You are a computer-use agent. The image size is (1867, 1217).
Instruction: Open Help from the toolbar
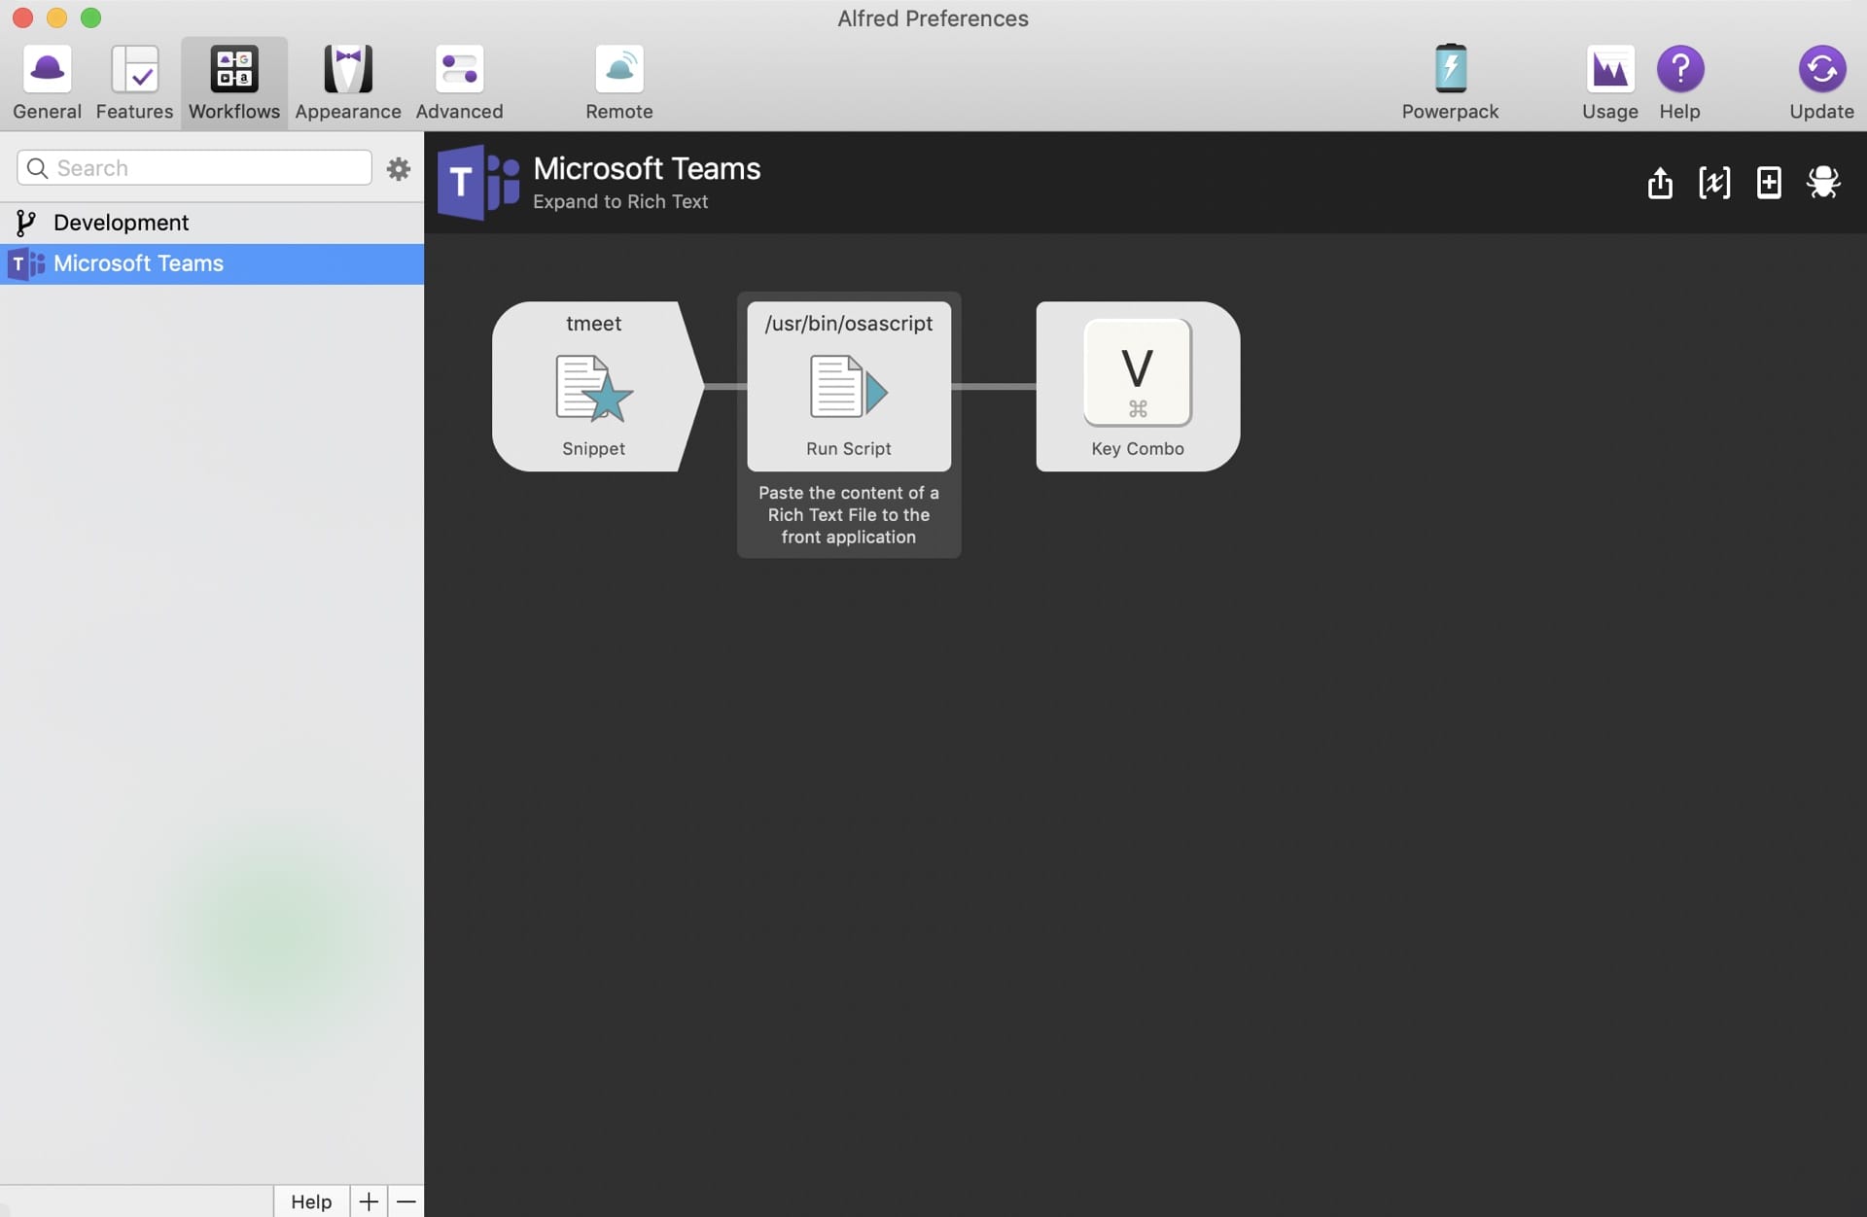(1679, 83)
